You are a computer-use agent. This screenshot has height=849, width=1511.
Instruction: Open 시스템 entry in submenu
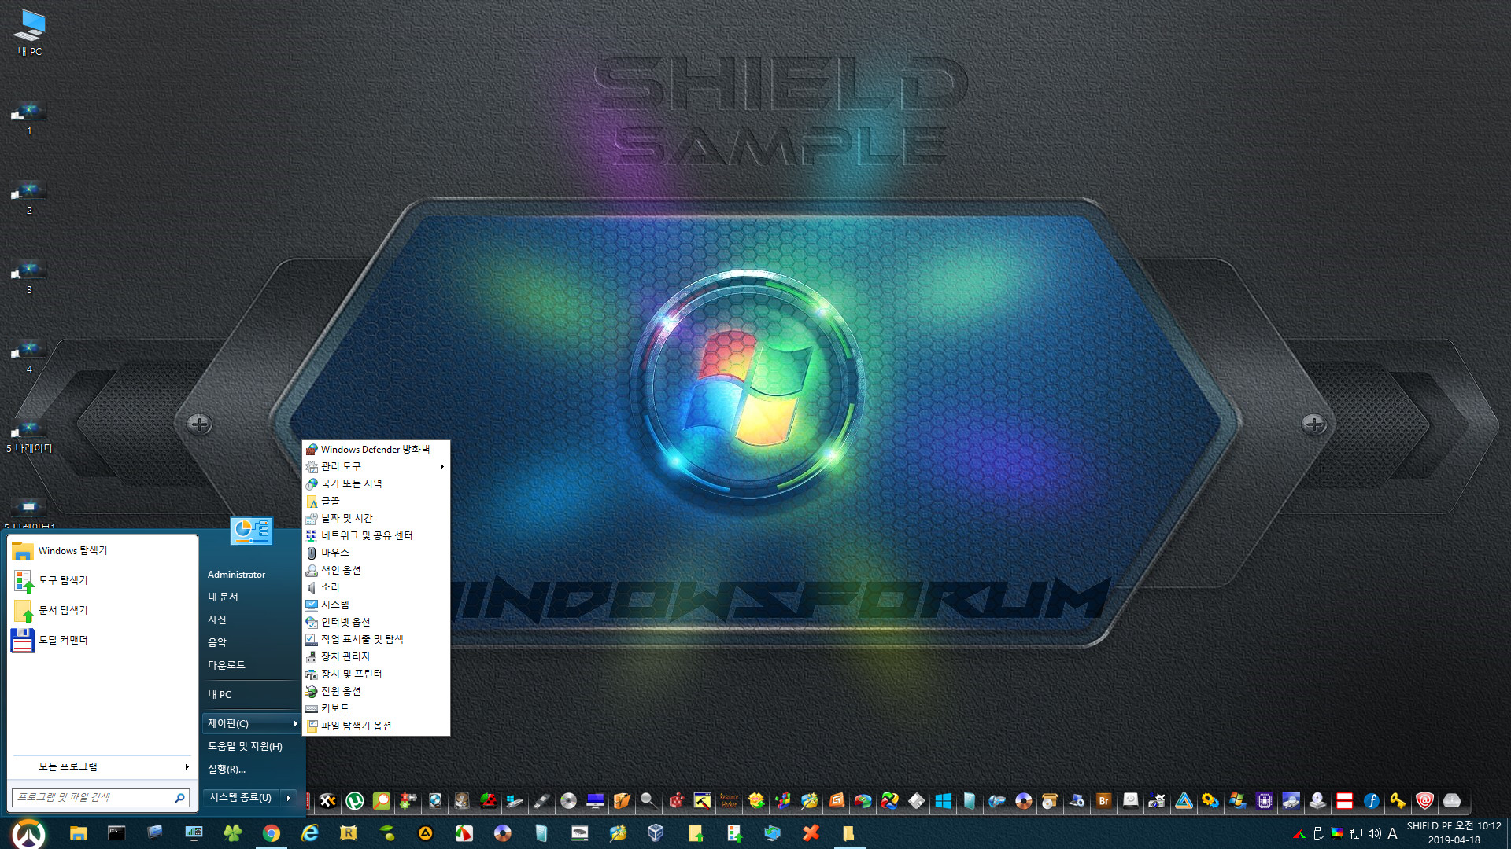click(x=376, y=605)
